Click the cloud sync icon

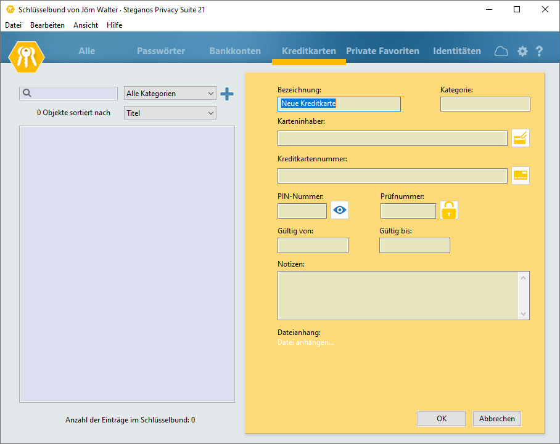click(x=501, y=51)
